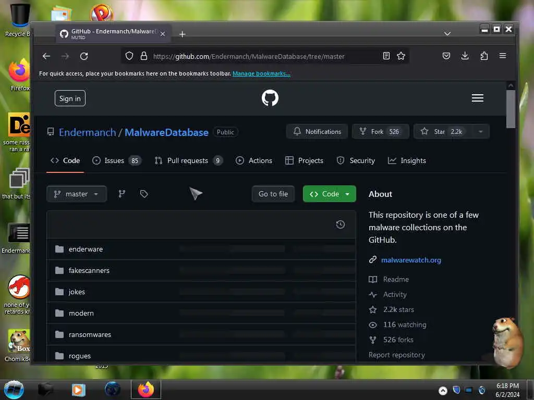This screenshot has height=400, width=534.
Task: Switch to the Pull requests tab
Action: click(189, 160)
